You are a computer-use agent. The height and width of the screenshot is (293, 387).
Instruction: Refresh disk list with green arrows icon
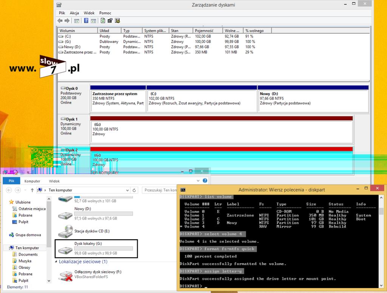coord(103,20)
